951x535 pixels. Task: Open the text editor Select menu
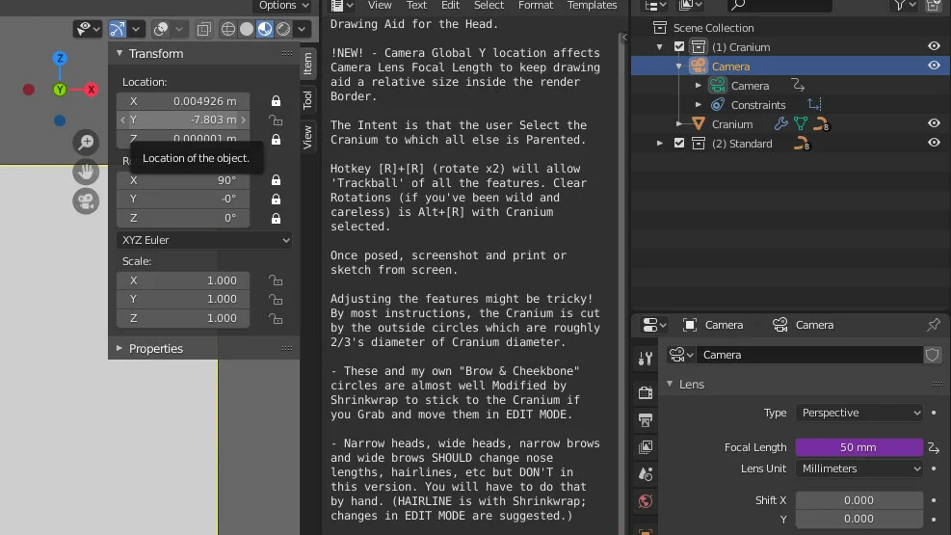coord(489,6)
